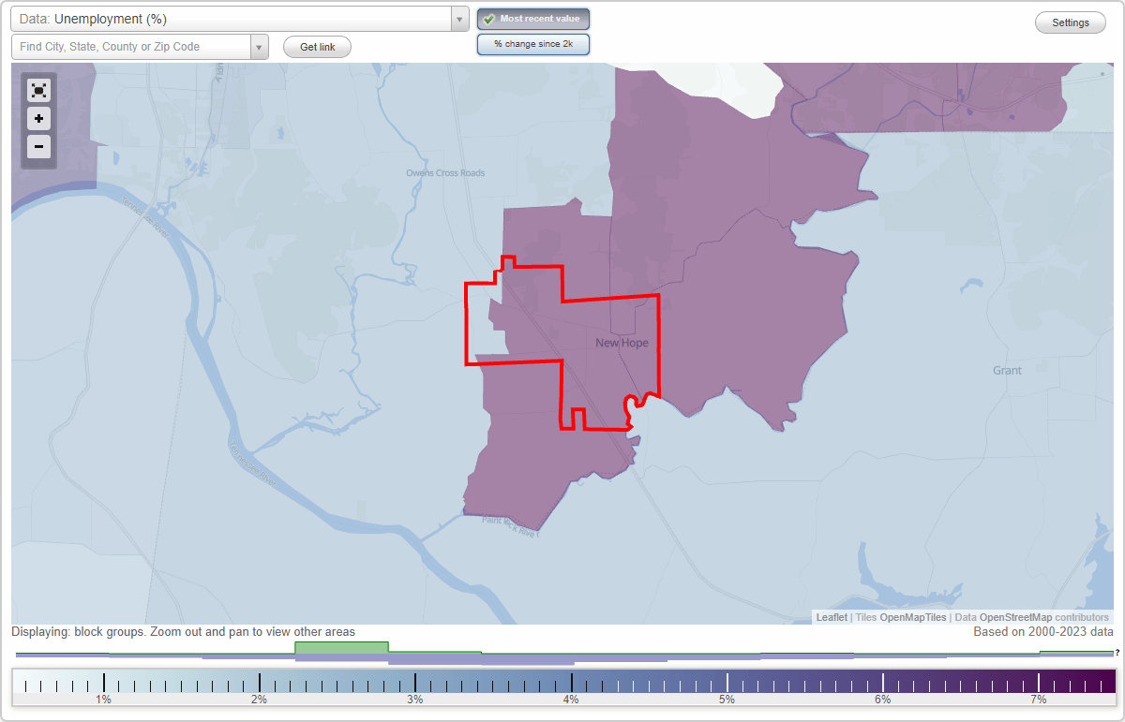The width and height of the screenshot is (1125, 722).
Task: Click the green checkmark on Most recent value
Action: (x=488, y=18)
